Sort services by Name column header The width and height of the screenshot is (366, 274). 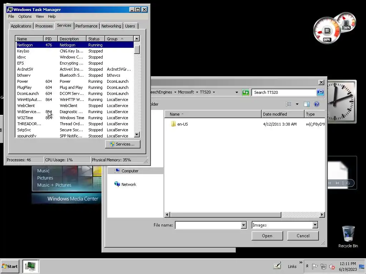pyautogui.click(x=29, y=39)
